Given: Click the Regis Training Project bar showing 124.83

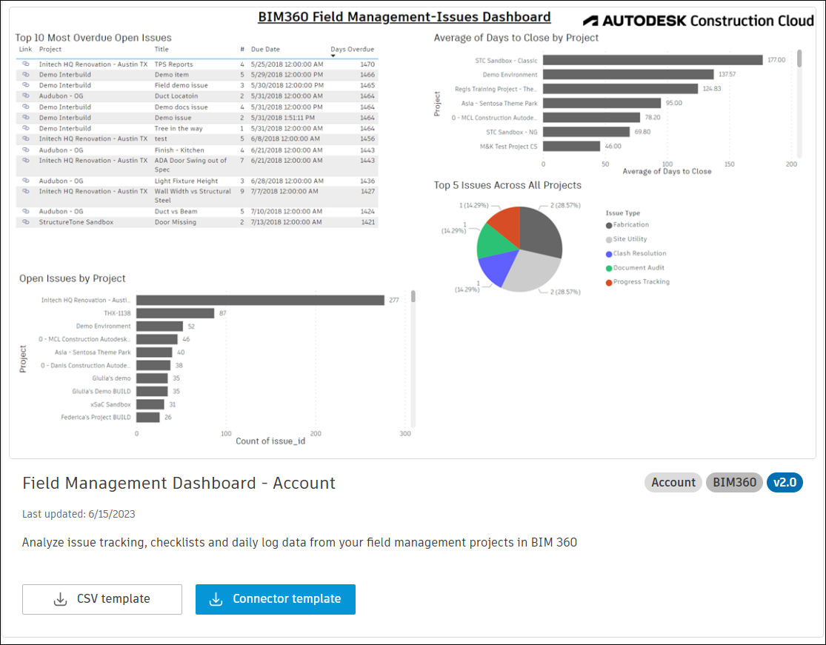Looking at the screenshot, I should click(x=621, y=89).
